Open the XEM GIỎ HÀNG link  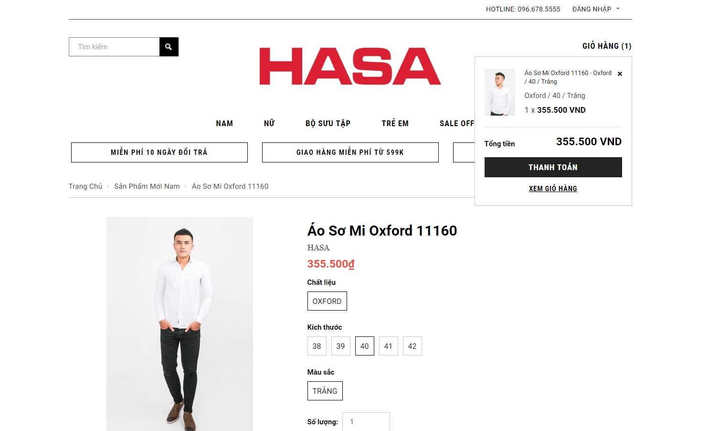click(x=553, y=189)
